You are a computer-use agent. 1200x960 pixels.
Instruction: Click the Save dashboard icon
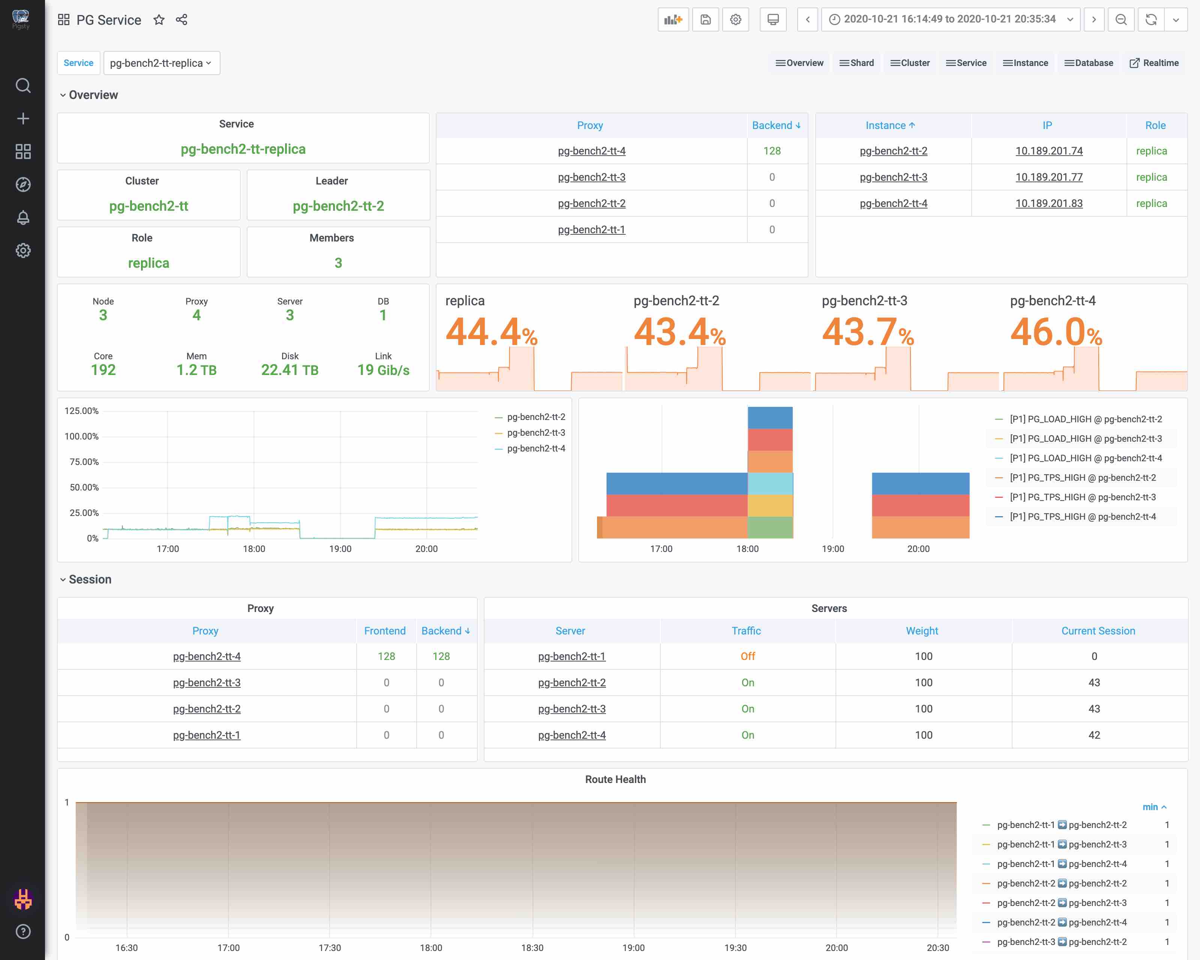705,19
